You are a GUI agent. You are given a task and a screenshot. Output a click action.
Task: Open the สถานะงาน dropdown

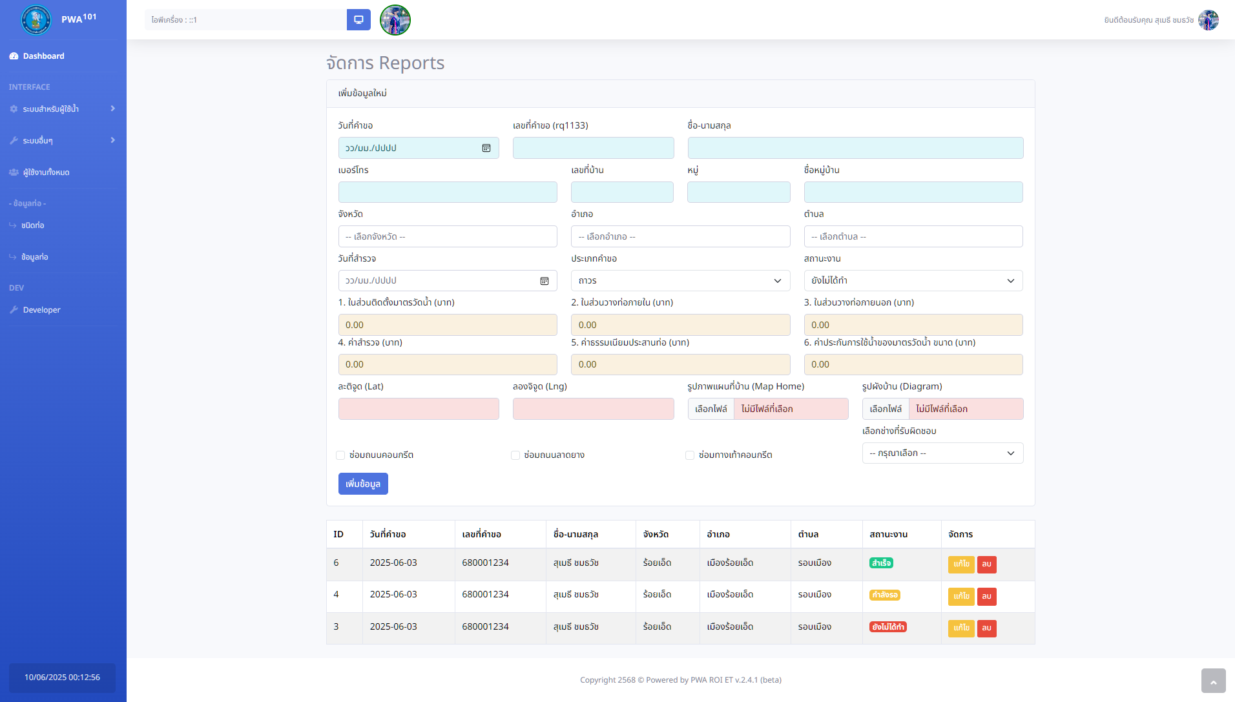pyautogui.click(x=913, y=281)
